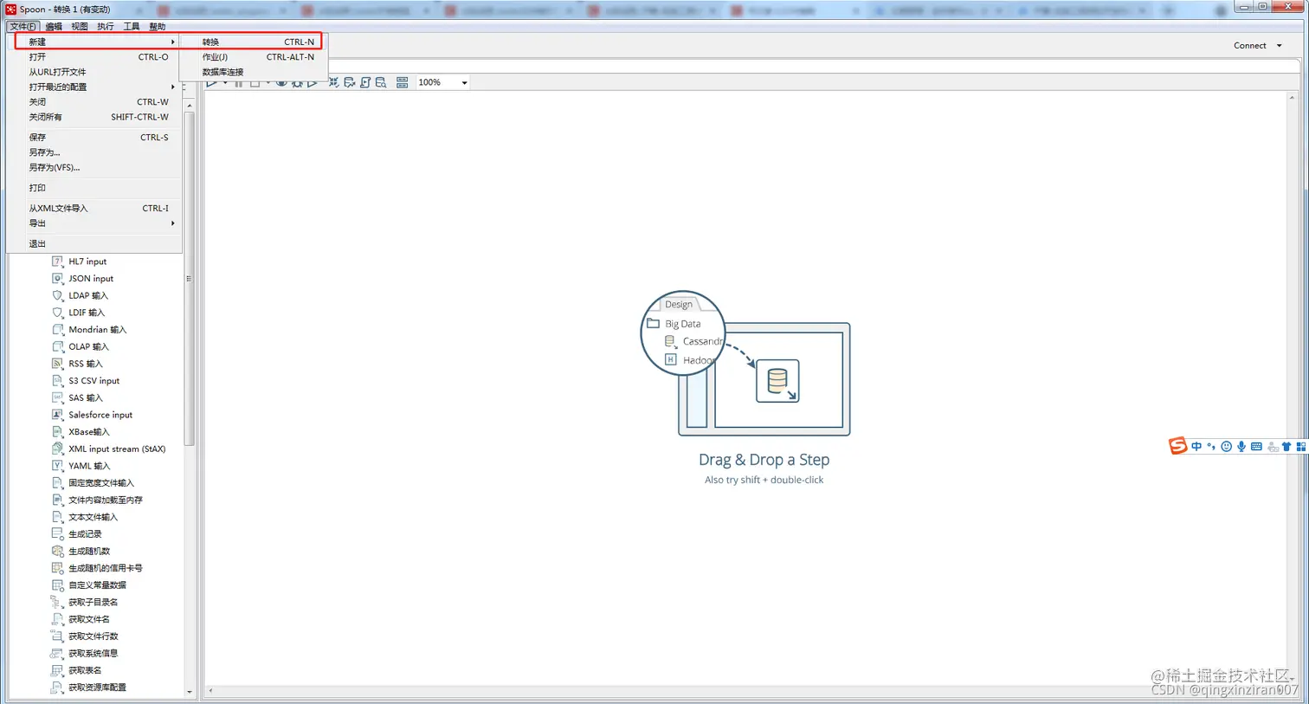This screenshot has height=704, width=1309.
Task: Choose 关闭所有 menu item
Action: point(94,117)
